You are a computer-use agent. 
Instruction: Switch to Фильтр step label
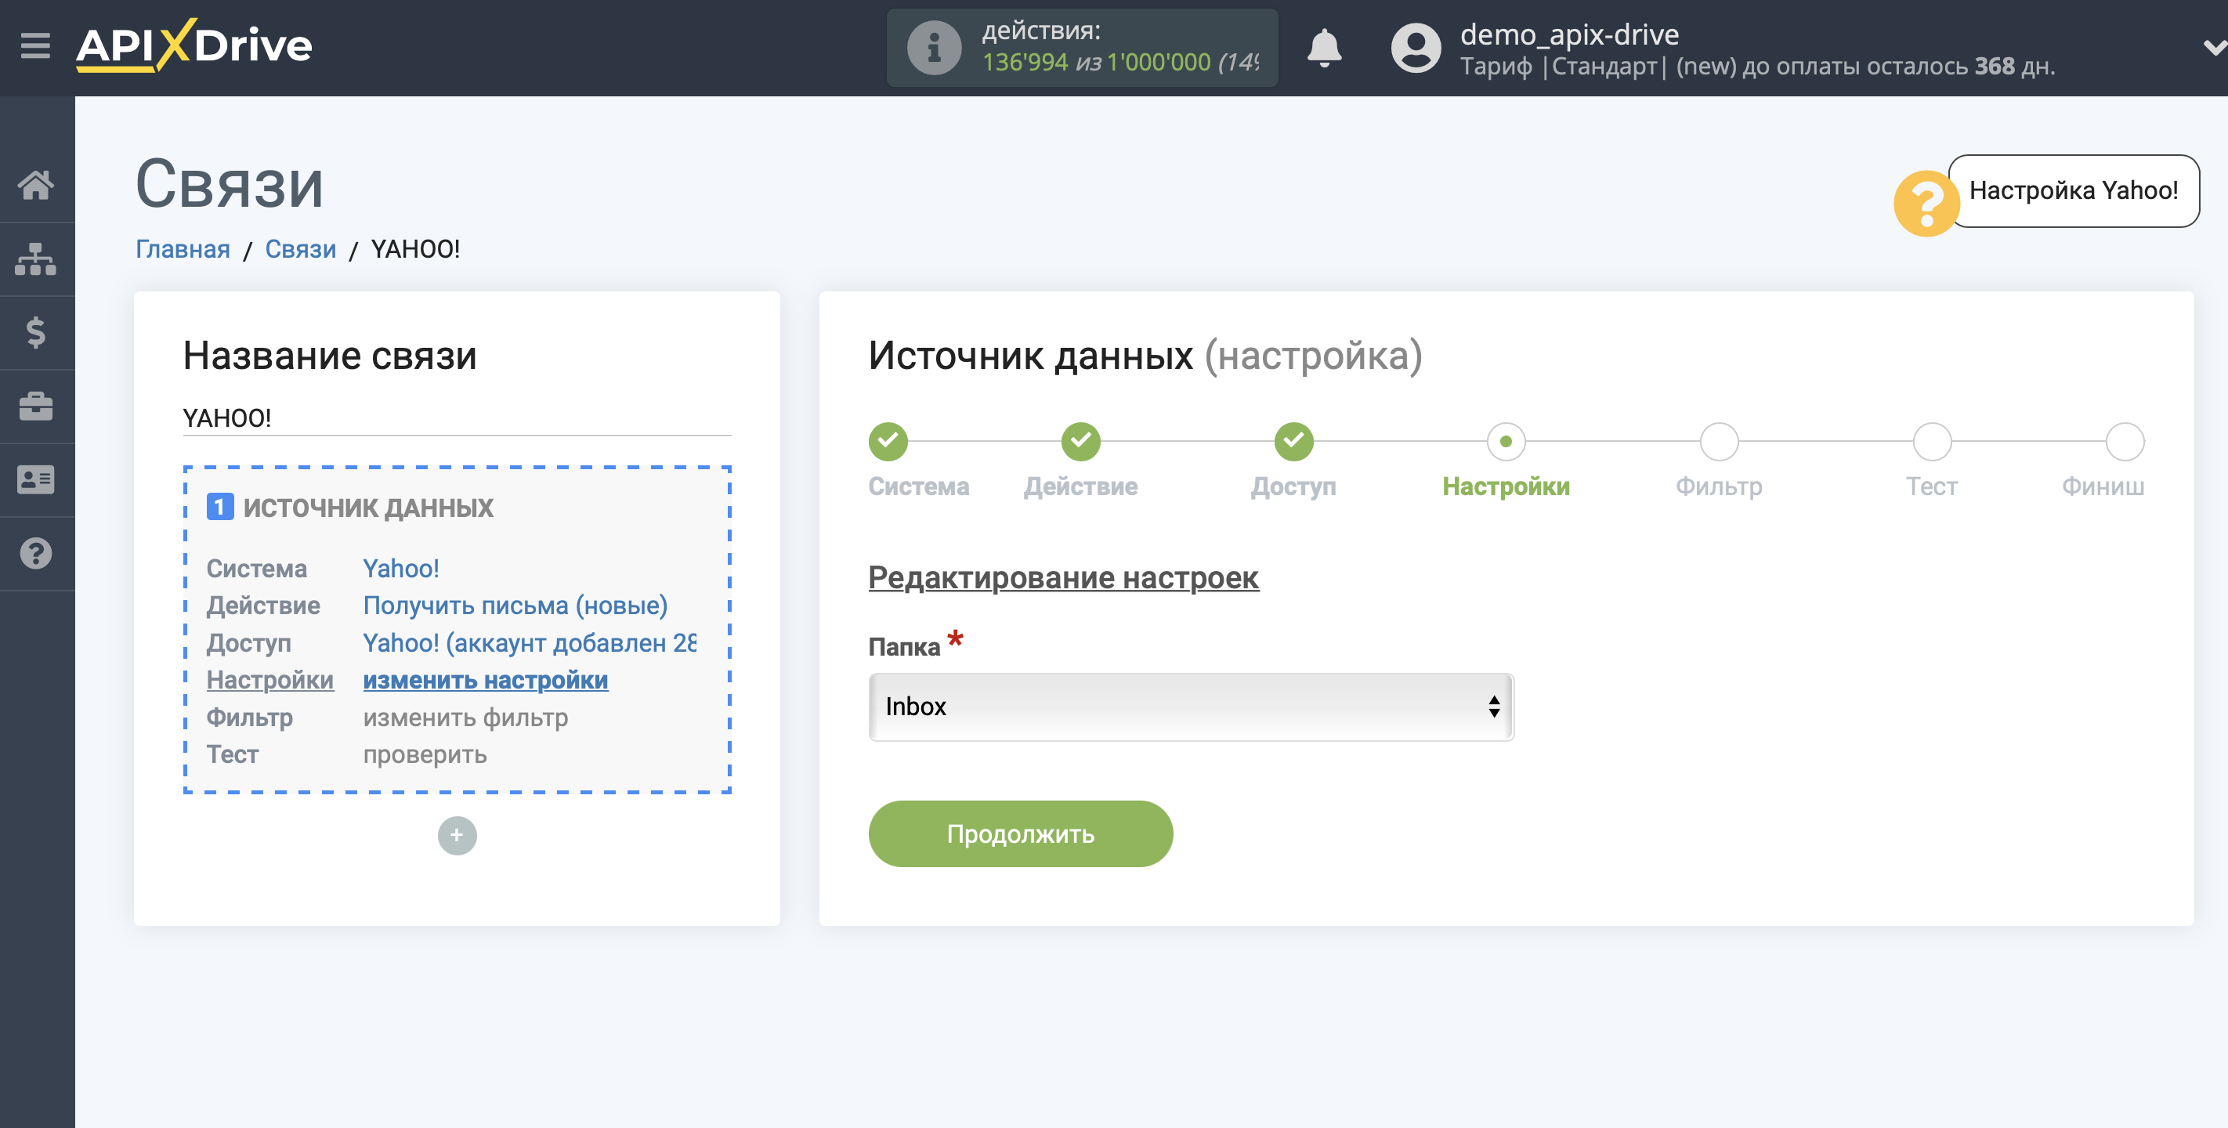click(1718, 486)
